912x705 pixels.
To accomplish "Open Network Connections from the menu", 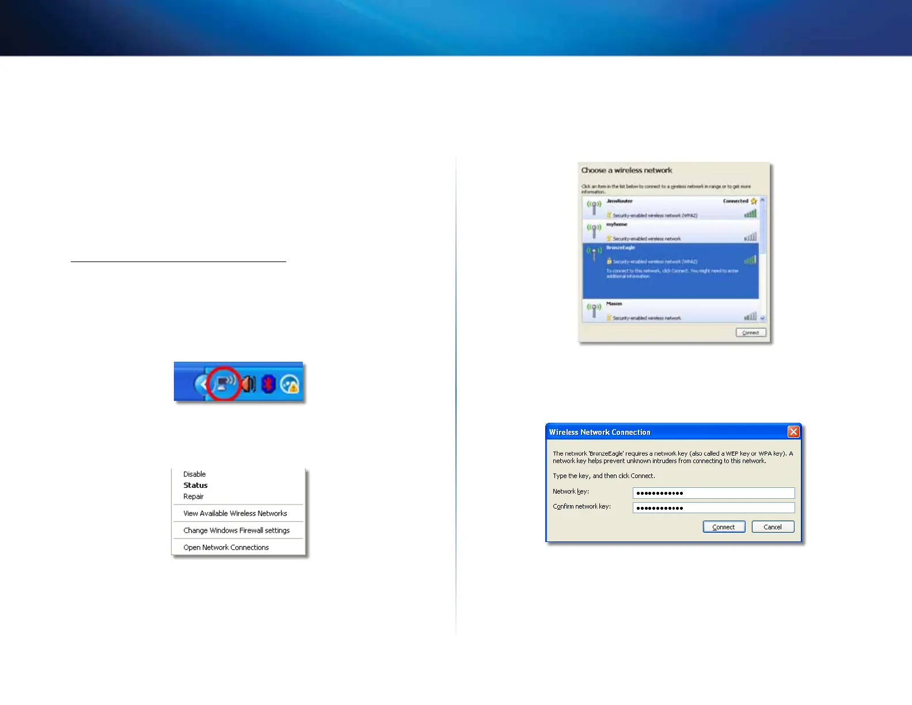I will [226, 547].
